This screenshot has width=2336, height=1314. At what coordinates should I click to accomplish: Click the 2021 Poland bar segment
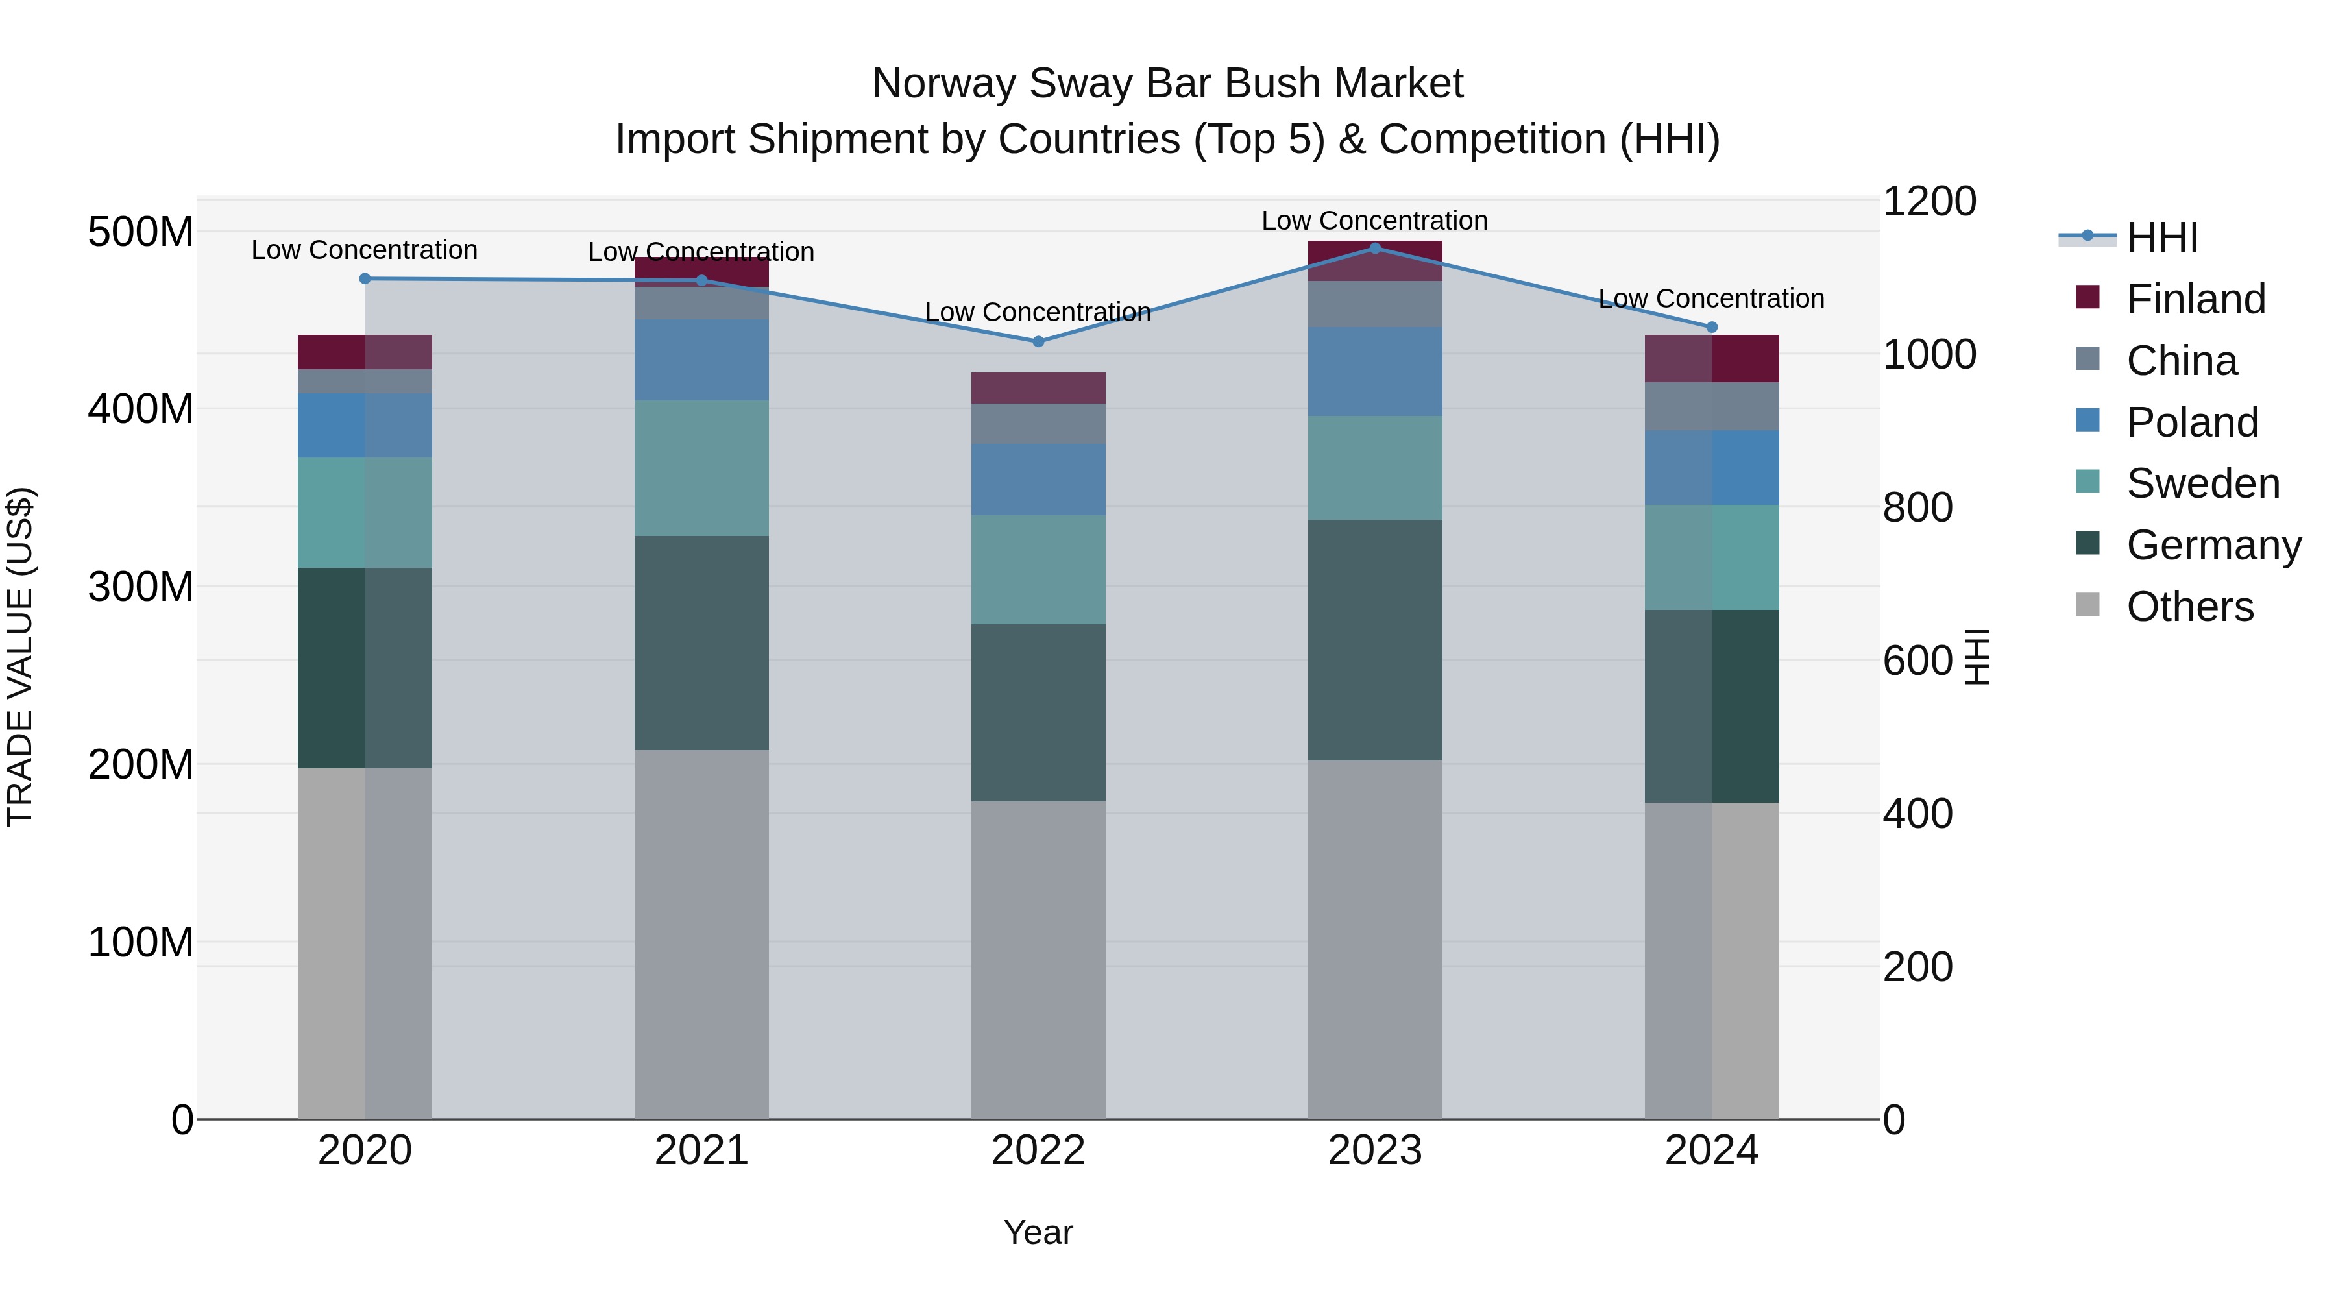click(701, 360)
